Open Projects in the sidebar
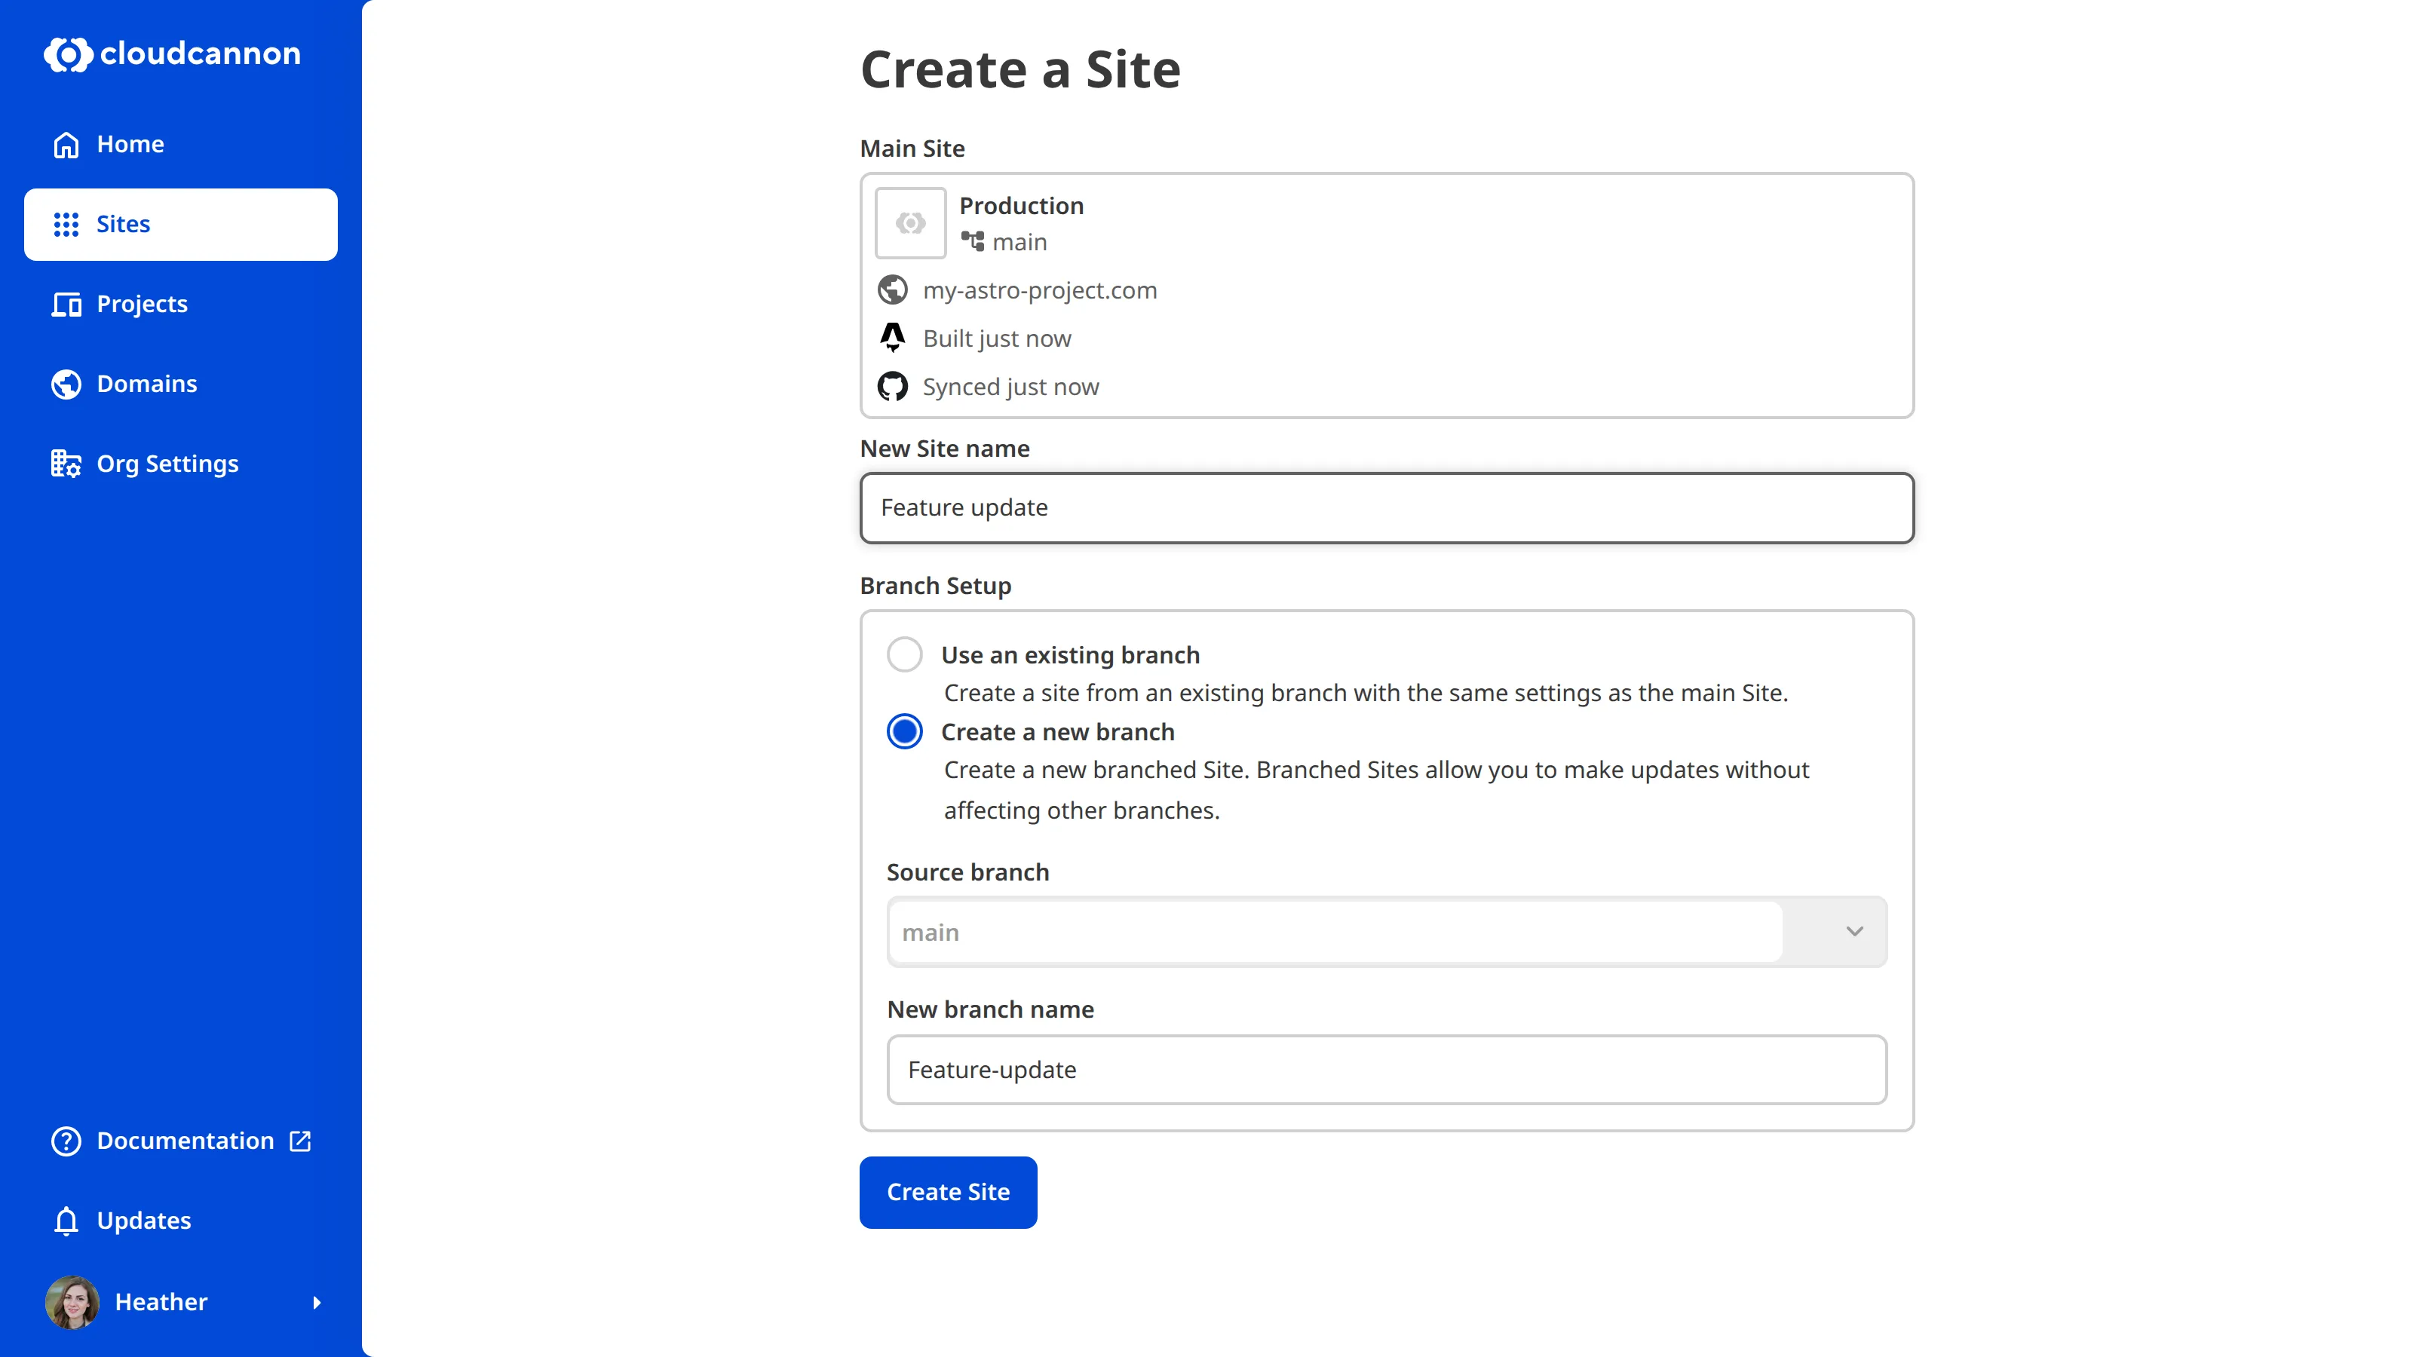The image size is (2413, 1357). pyautogui.click(x=181, y=303)
